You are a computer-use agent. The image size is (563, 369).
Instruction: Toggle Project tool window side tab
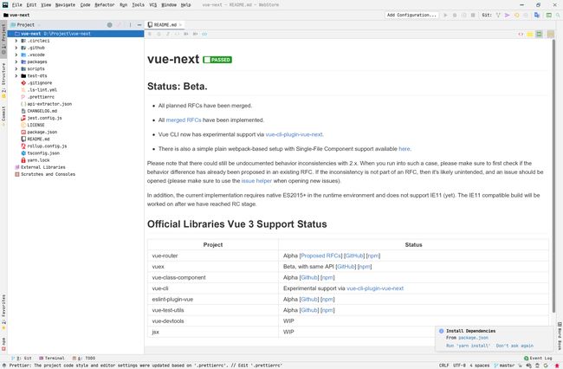pos(3,39)
